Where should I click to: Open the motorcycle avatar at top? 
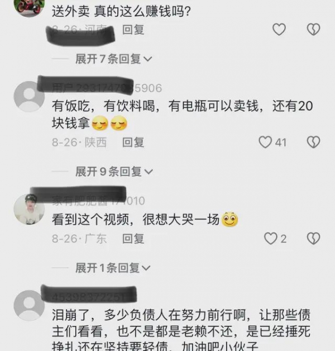pos(29,7)
